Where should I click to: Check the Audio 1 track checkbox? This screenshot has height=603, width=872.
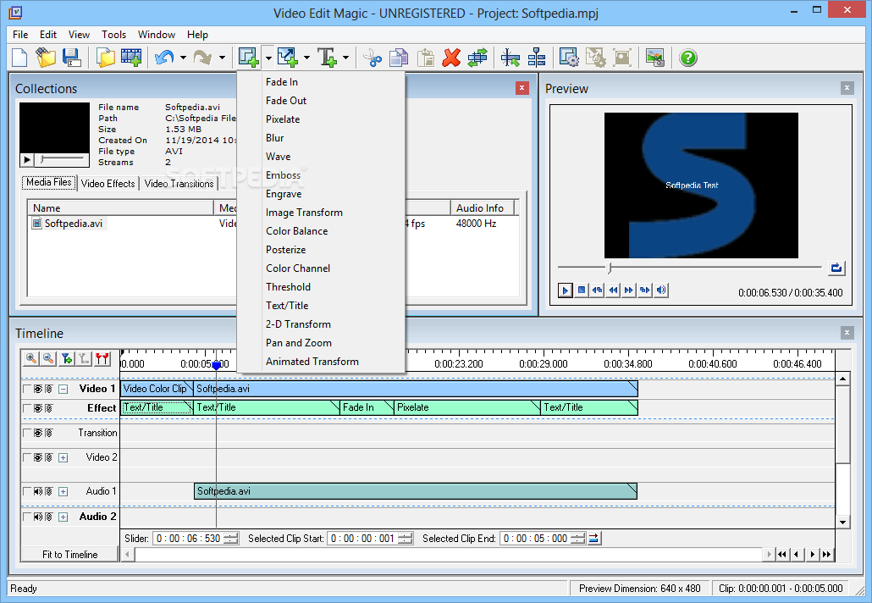[x=27, y=492]
